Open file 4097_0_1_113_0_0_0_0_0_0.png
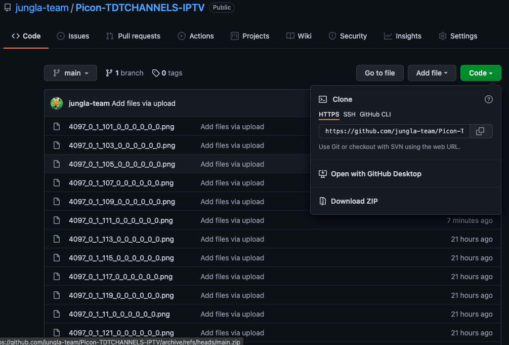 [121, 239]
